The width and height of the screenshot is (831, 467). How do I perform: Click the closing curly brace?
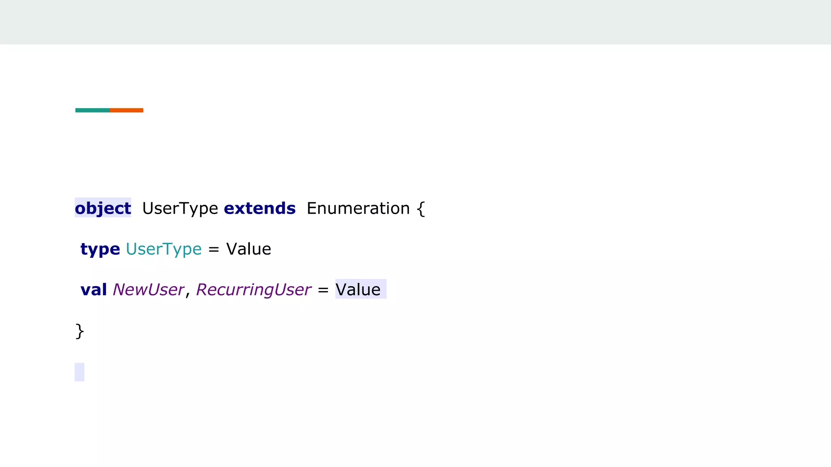point(80,331)
